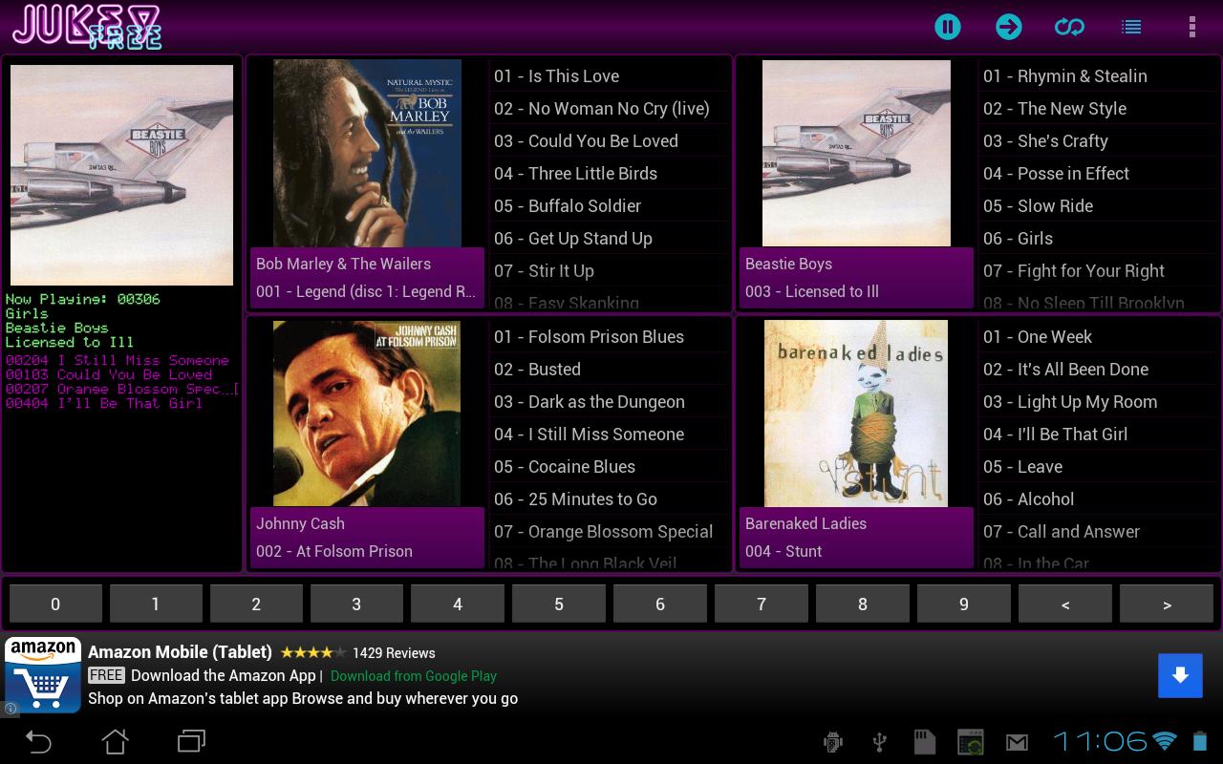Pick 07 - Stir It Up
This screenshot has height=764, width=1223.
pos(609,271)
